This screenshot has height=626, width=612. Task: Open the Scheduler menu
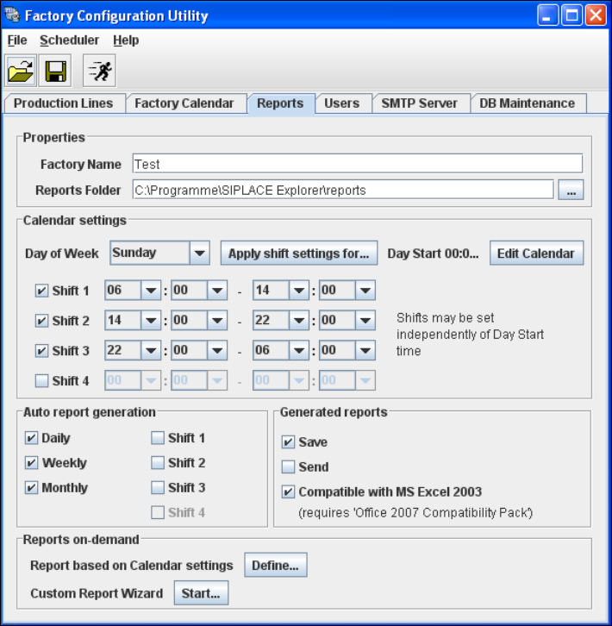pyautogui.click(x=70, y=41)
